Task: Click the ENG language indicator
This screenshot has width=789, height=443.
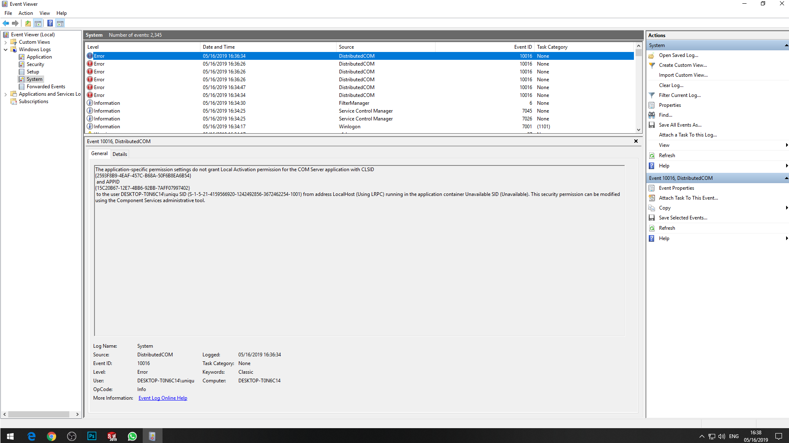Action: point(734,436)
